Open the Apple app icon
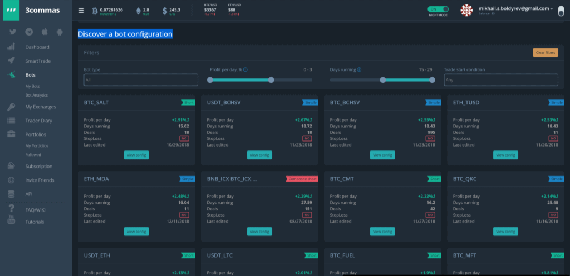The height and width of the screenshot is (276, 570). (45, 32)
